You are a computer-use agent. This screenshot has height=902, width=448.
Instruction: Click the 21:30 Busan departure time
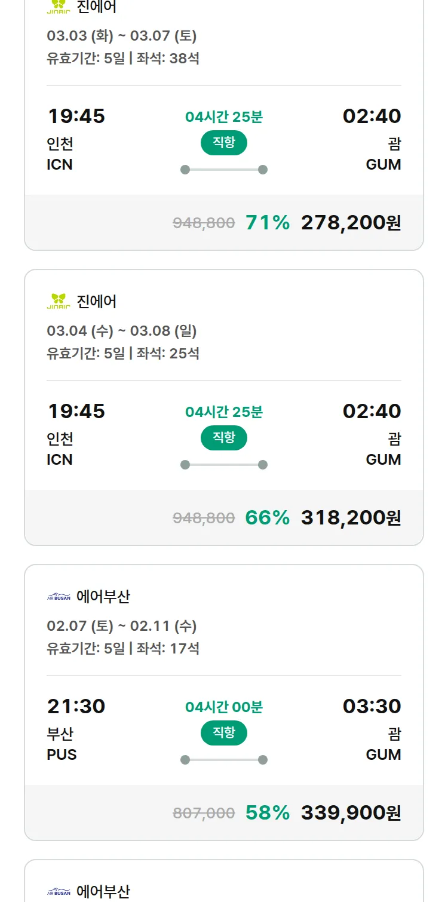[76, 706]
